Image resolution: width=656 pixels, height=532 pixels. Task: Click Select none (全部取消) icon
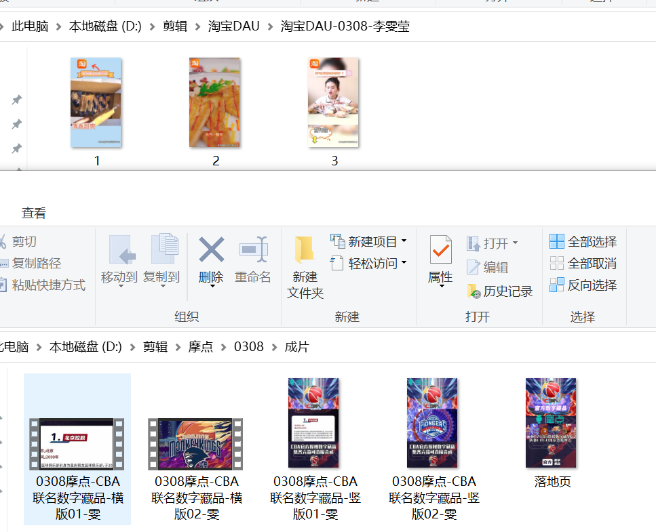point(556,263)
